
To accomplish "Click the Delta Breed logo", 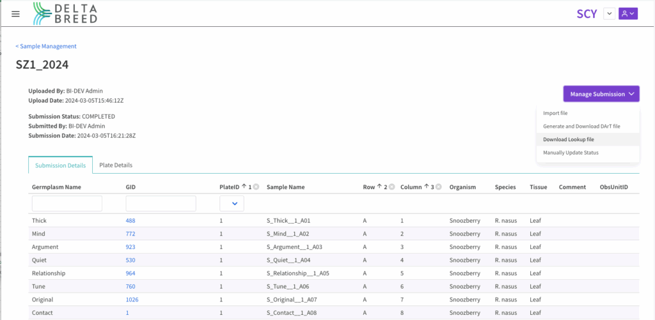I will (x=65, y=13).
